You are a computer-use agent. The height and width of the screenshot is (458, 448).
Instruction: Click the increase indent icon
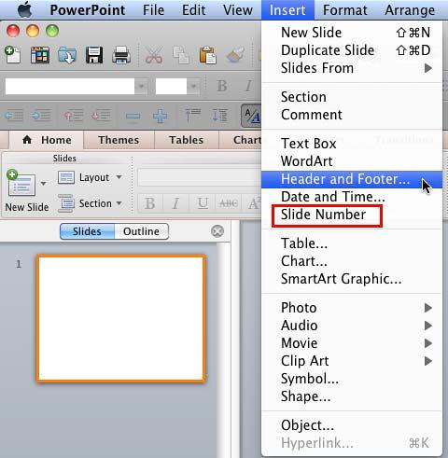[41, 116]
